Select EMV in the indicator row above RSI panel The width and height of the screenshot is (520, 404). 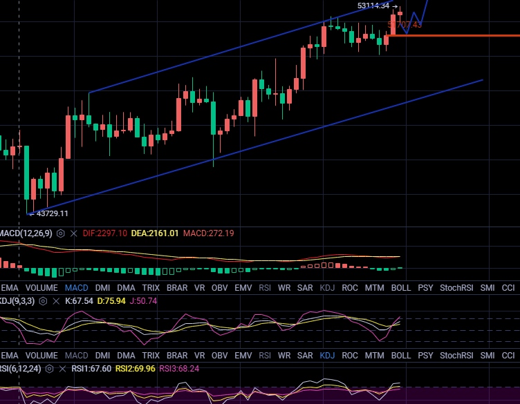[243, 356]
